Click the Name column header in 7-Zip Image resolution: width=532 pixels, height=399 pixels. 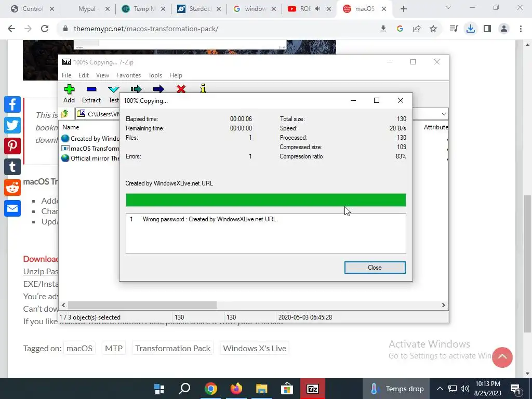[71, 127]
